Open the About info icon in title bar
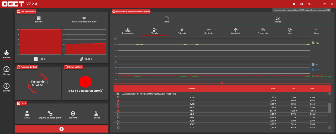This screenshot has width=336, height=134. pyautogui.click(x=294, y=4)
